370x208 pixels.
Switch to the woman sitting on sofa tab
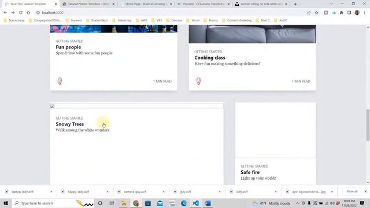point(261,4)
